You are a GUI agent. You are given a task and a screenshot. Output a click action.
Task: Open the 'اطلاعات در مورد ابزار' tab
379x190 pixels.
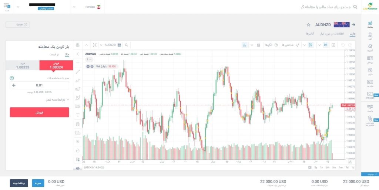332,34
